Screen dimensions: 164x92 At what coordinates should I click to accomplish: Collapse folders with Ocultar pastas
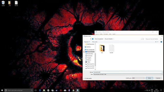click(88, 78)
